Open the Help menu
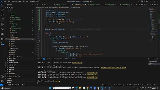Viewport: 160px width, 90px height. click(x=37, y=1)
